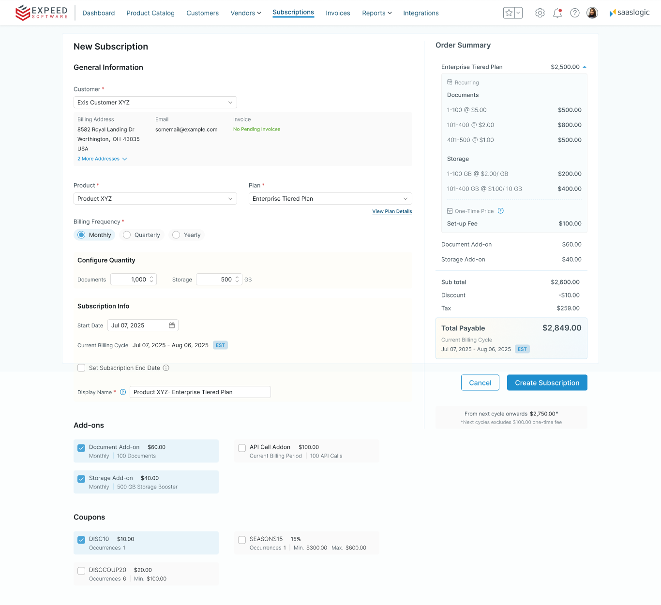The height and width of the screenshot is (605, 661).
Task: Expand the dropdown arrow beside the favorites star
Action: tap(518, 13)
